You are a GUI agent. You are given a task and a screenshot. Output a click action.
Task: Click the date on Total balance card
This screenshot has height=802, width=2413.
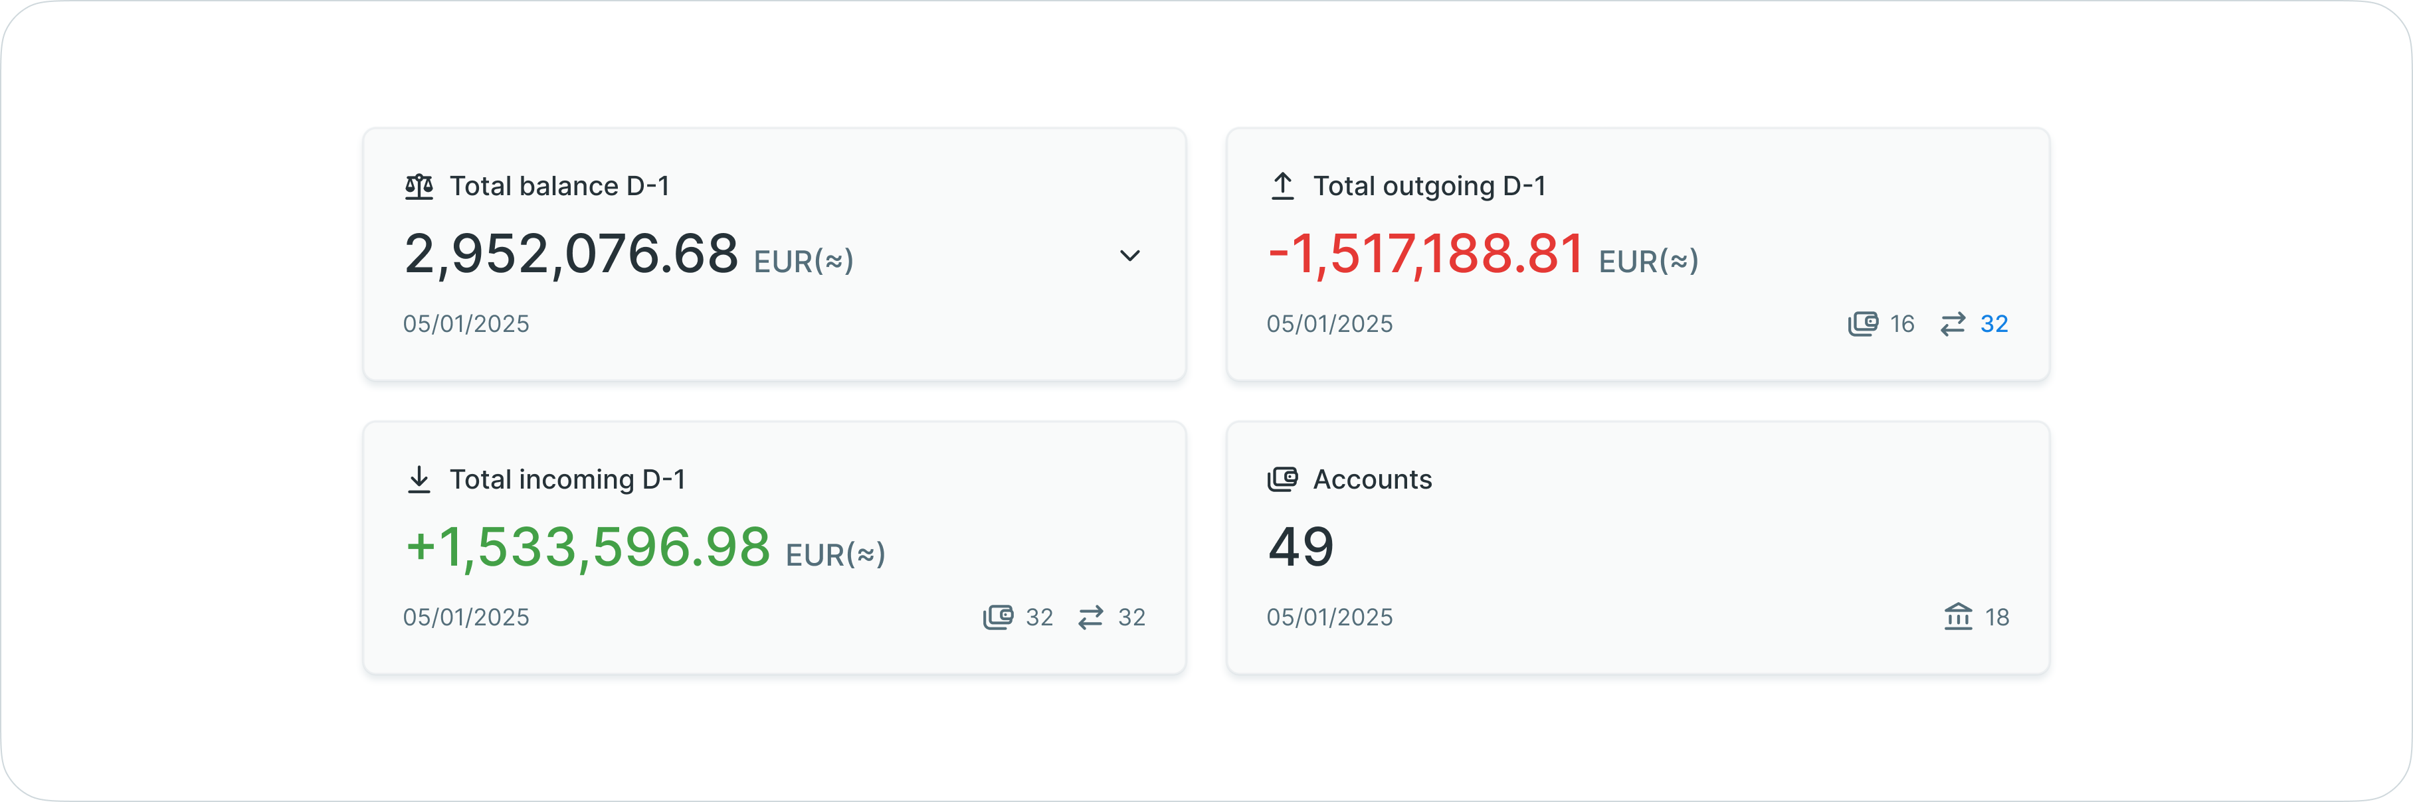(466, 324)
